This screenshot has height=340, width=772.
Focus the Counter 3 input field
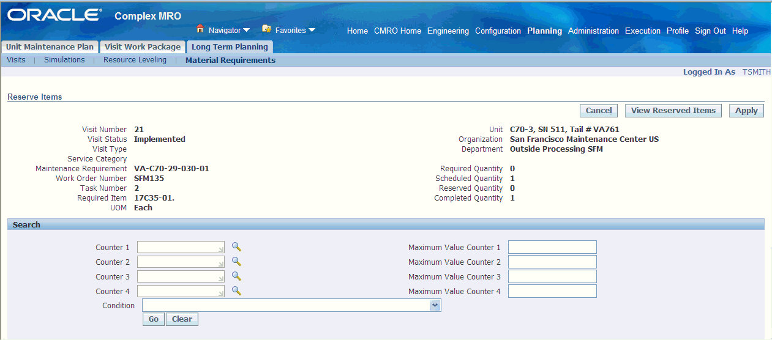pyautogui.click(x=181, y=276)
